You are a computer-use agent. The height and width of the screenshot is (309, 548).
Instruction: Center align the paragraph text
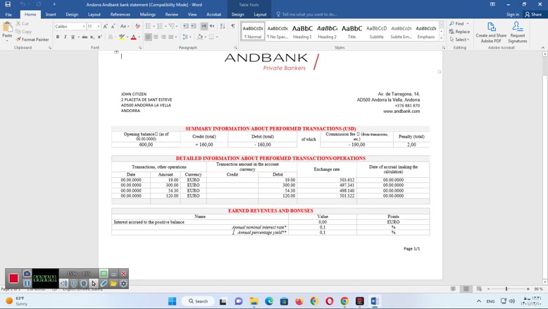[x=156, y=37]
